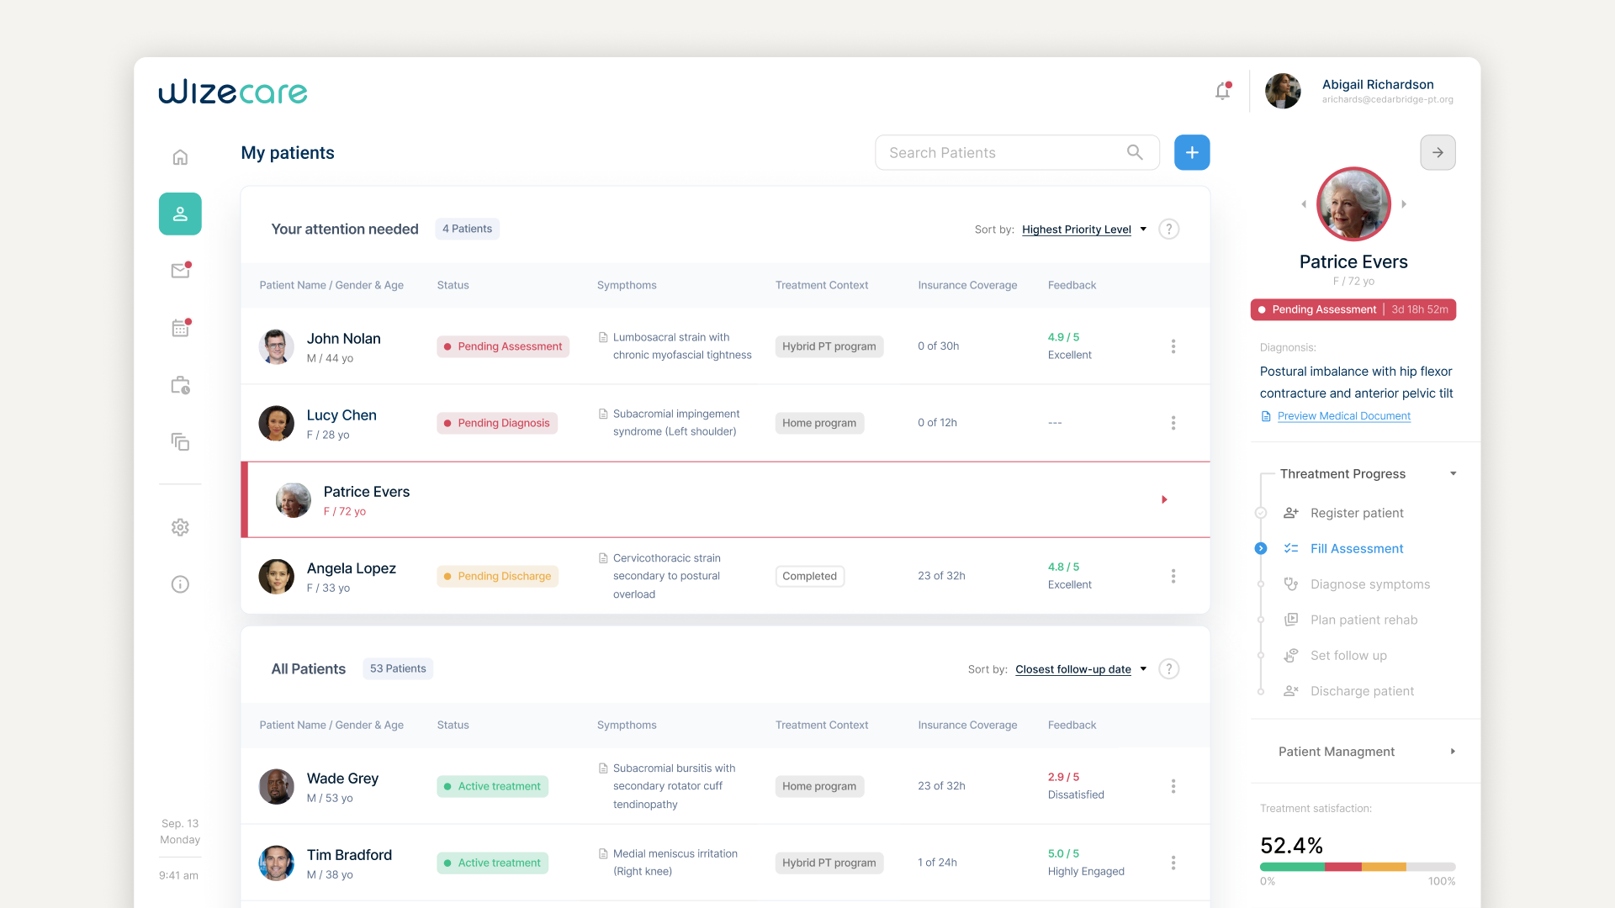Open the copy documents sidebar icon

[x=180, y=441]
